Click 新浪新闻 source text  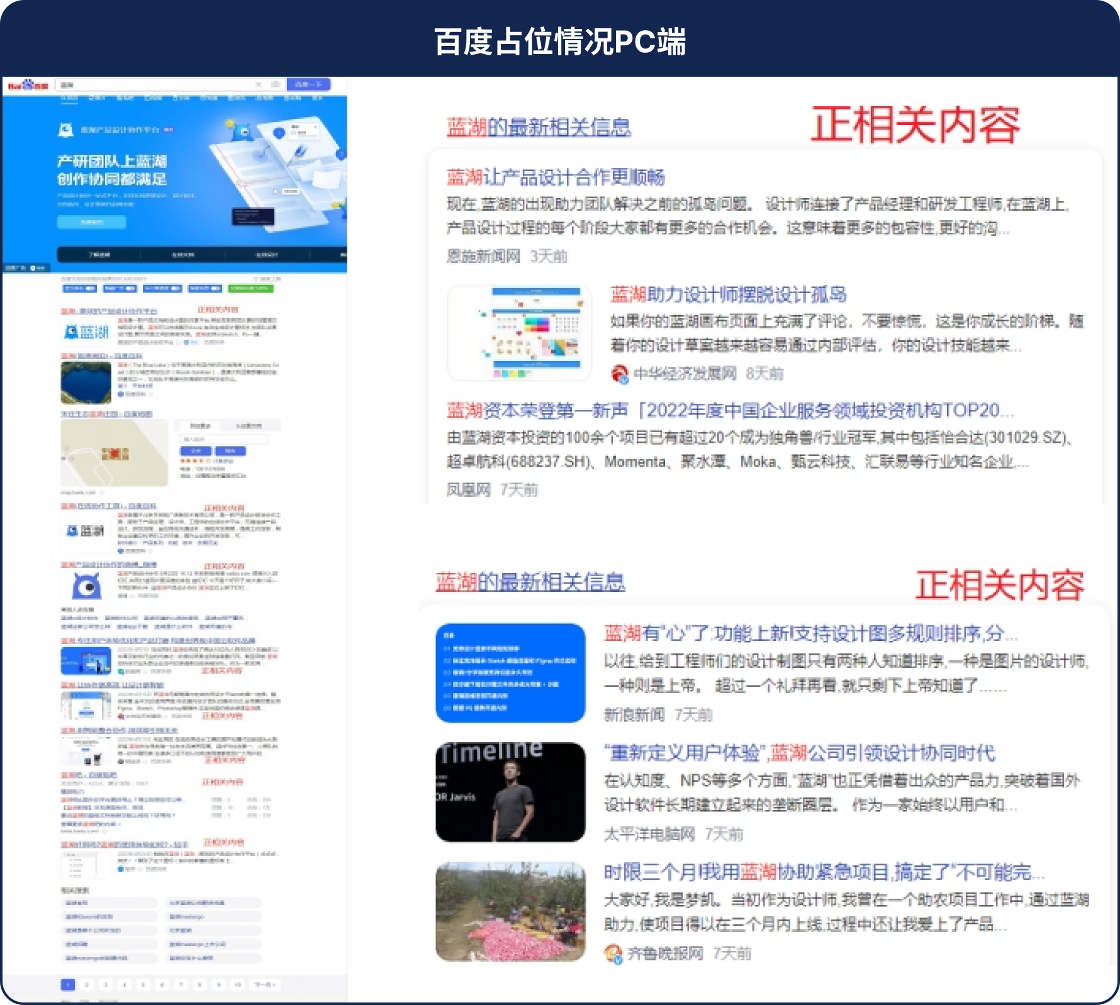(x=634, y=715)
